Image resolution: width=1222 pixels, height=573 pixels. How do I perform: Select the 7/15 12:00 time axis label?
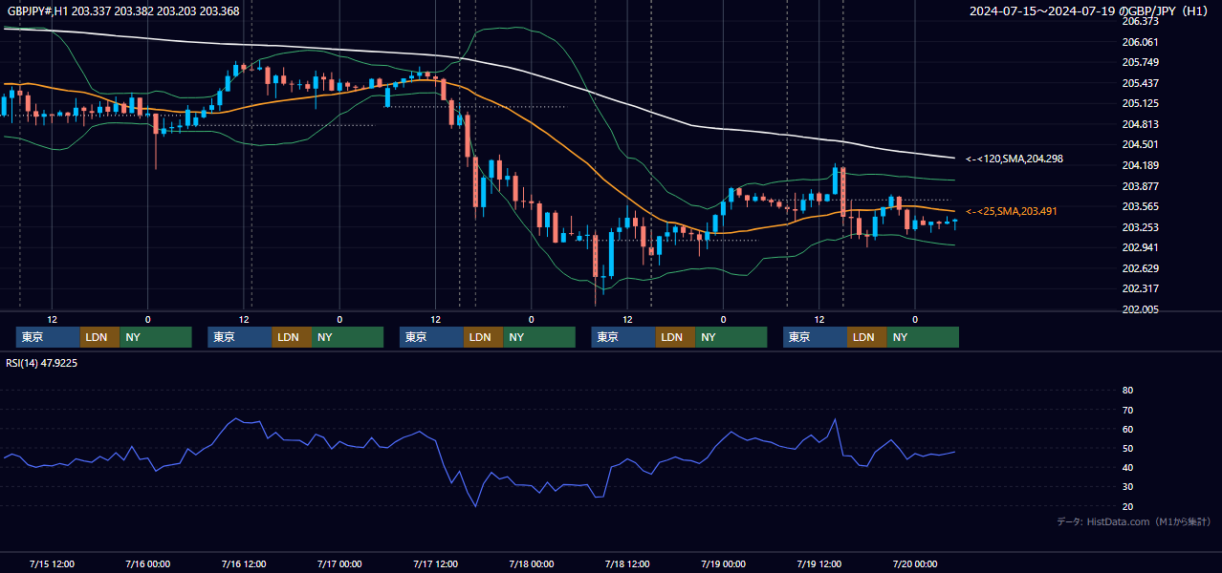click(53, 563)
